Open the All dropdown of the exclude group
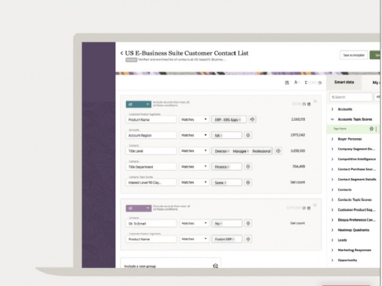 click(138, 208)
